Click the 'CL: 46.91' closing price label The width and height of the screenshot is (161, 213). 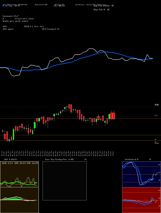(59, 6)
